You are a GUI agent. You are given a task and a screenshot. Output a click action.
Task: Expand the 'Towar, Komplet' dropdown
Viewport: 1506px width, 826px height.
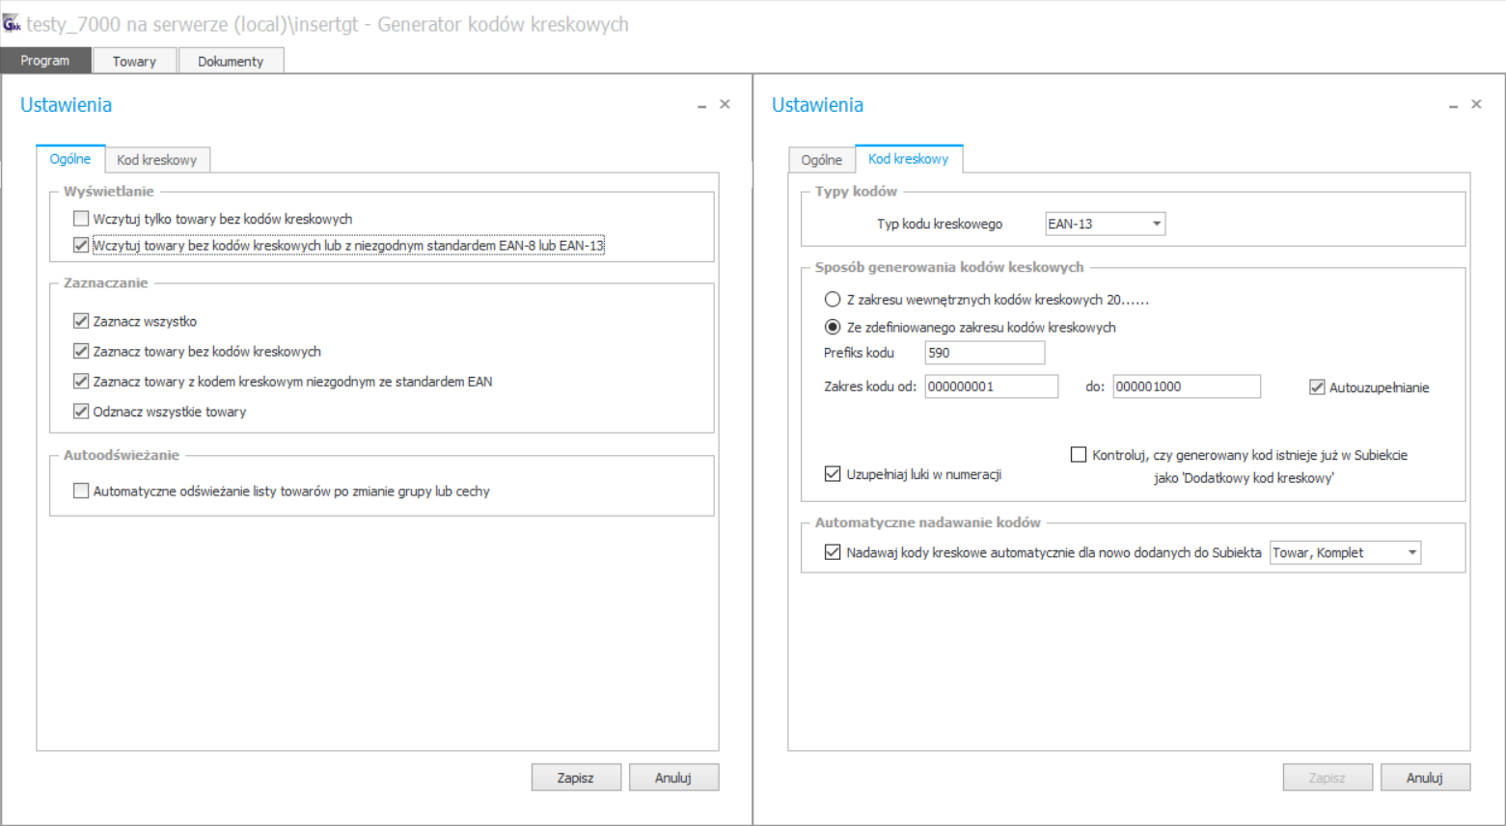click(x=1346, y=552)
